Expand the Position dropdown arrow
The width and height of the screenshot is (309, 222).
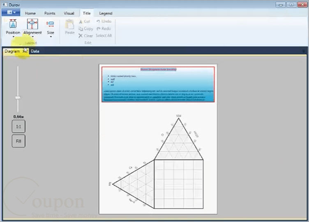click(13, 37)
